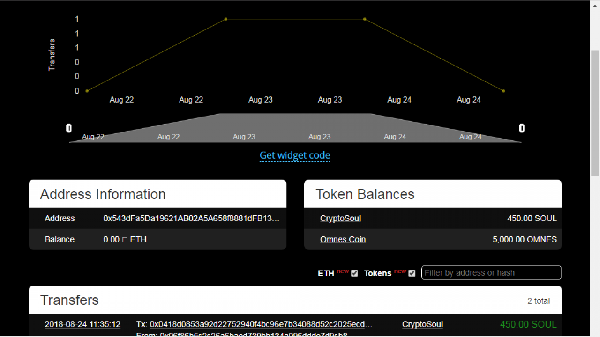Click the Get widget code link
600x337 pixels.
tap(295, 155)
